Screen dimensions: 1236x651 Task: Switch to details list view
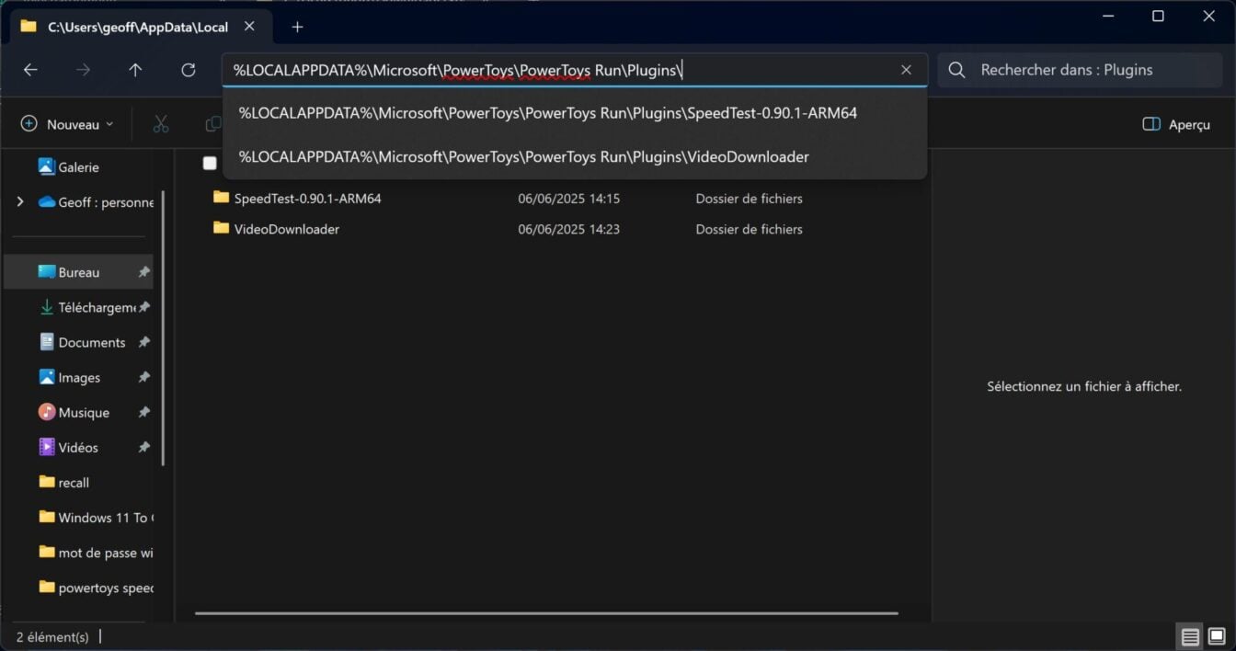(1190, 636)
